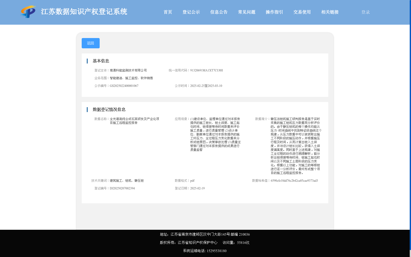Click the 江苏数据知识产权登记系统 title

pyautogui.click(x=84, y=12)
